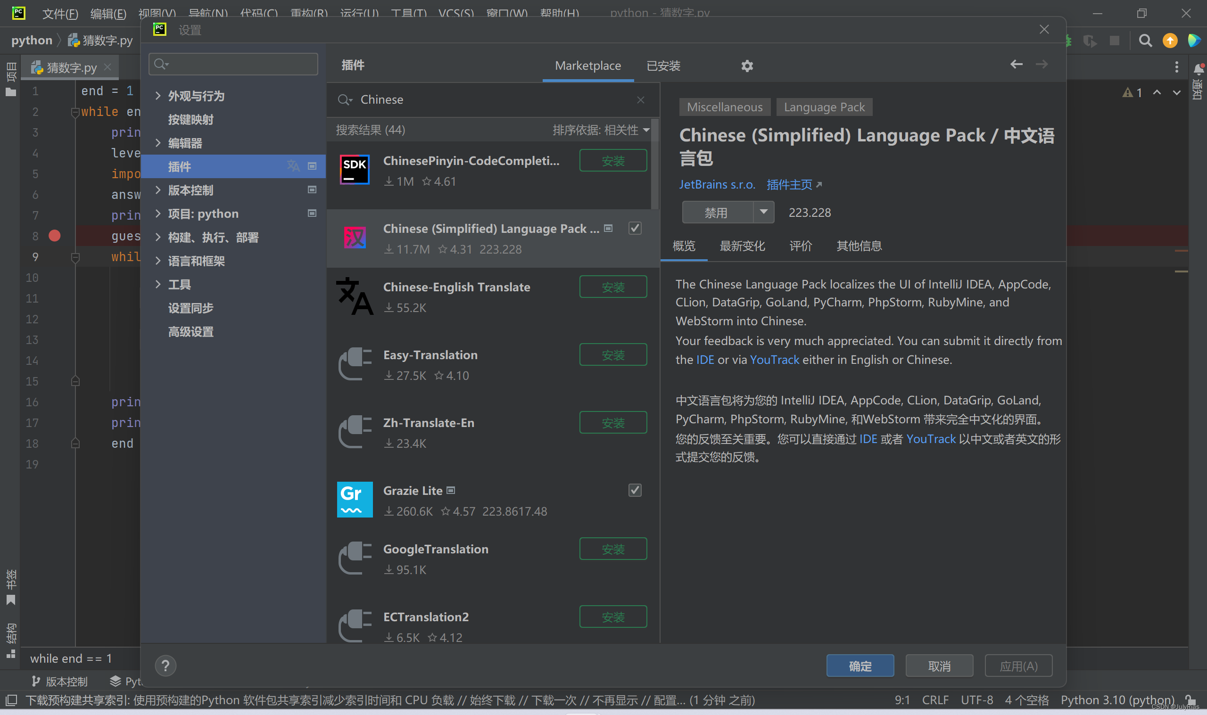The image size is (1207, 715).
Task: Jump to previous highlighted error arrow
Action: click(1157, 92)
